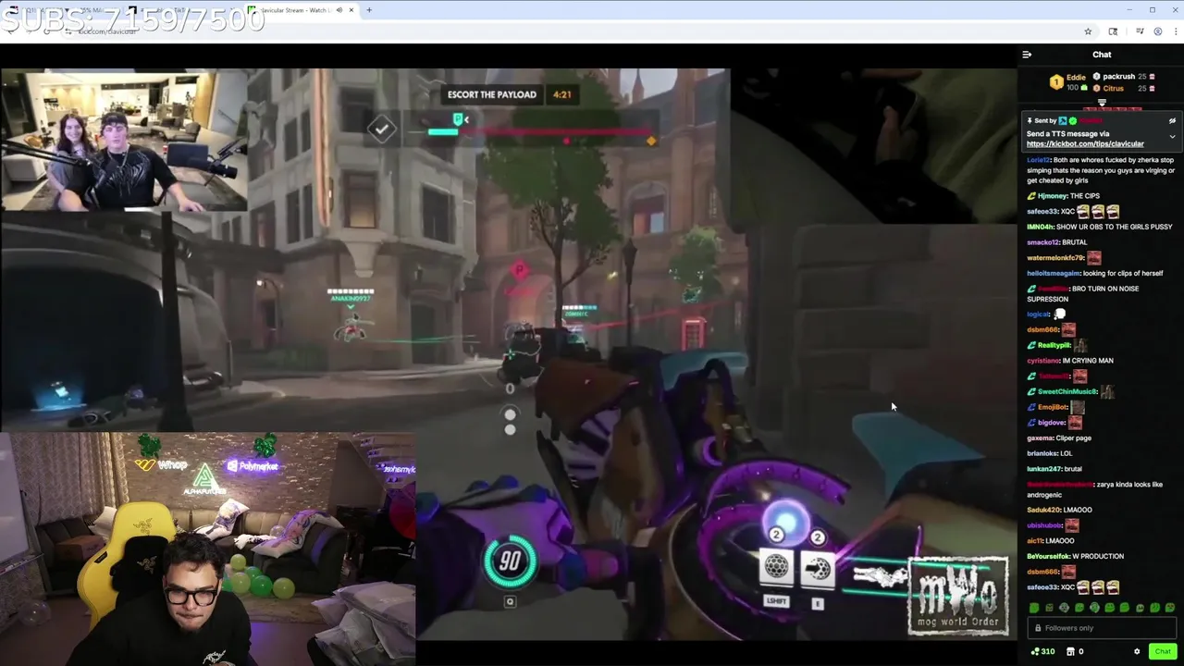Click top gifter Eddie on leaderboard
Image resolution: width=1184 pixels, height=666 pixels.
(x=1070, y=81)
